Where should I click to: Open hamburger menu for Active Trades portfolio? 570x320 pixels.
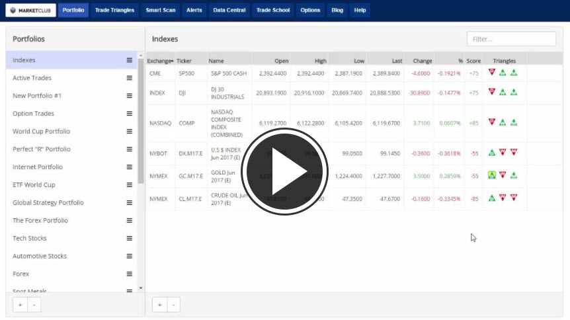coord(130,78)
